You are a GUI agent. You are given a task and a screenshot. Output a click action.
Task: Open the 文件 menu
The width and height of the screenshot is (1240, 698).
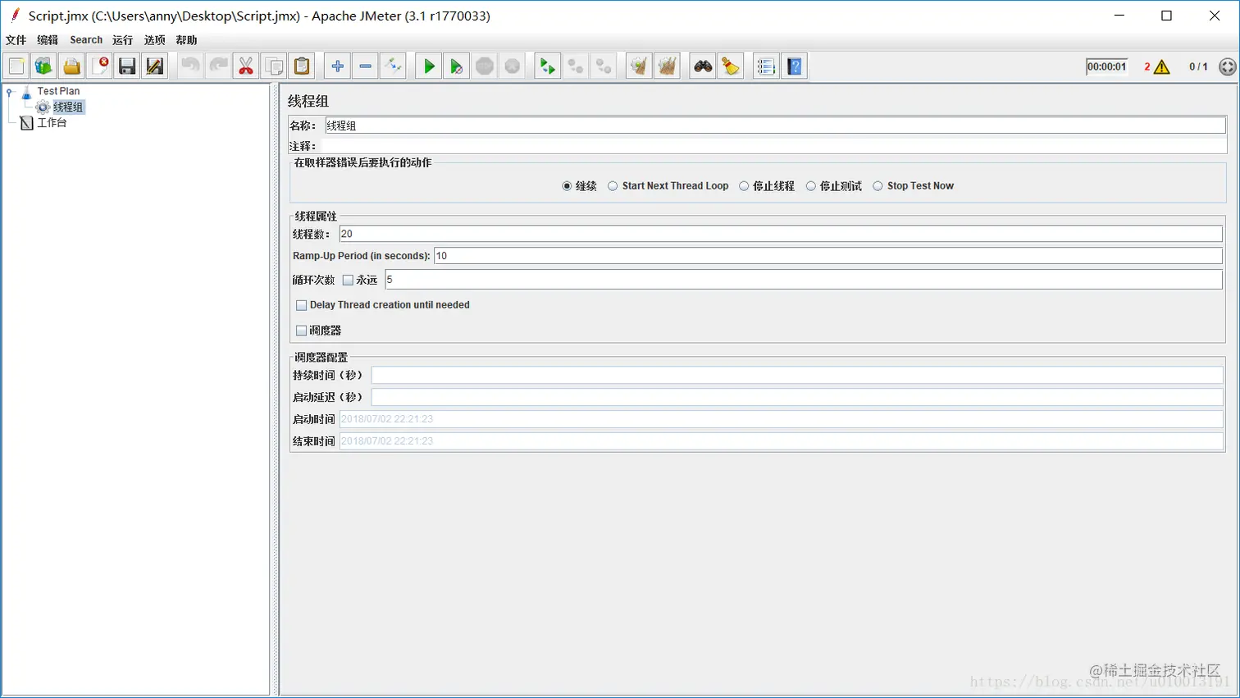tap(16, 40)
